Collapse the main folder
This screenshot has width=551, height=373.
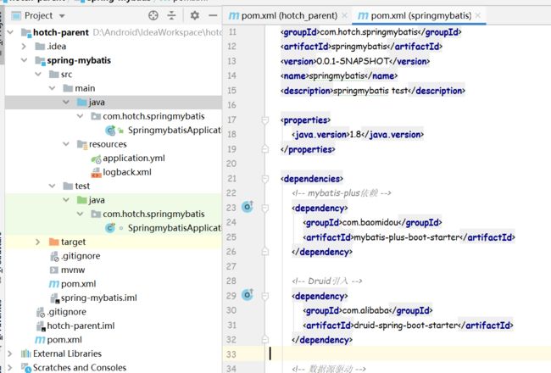pos(52,88)
